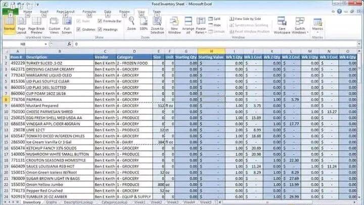Click inside the Name Box field

(x=25, y=44)
